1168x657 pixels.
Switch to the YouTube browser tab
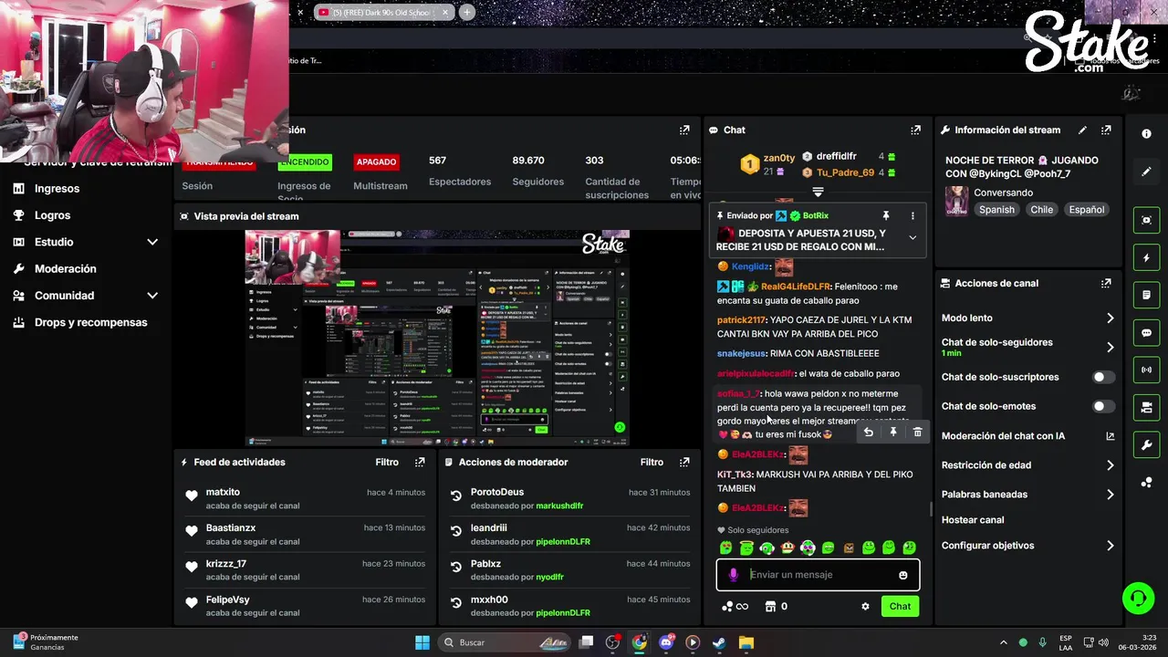pyautogui.click(x=383, y=13)
